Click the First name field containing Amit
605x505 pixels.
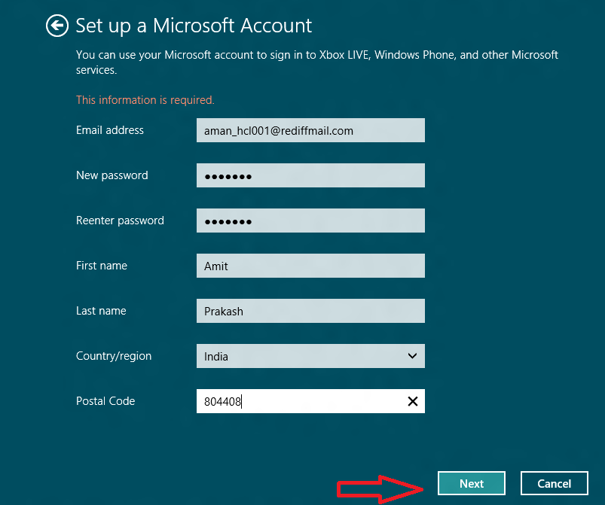tap(310, 266)
